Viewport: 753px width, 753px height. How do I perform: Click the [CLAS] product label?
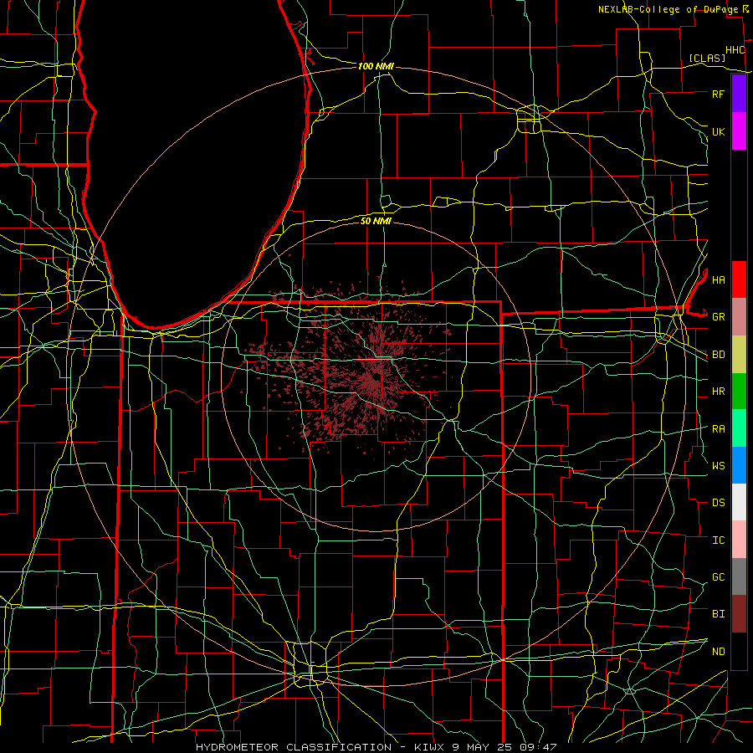(x=707, y=58)
